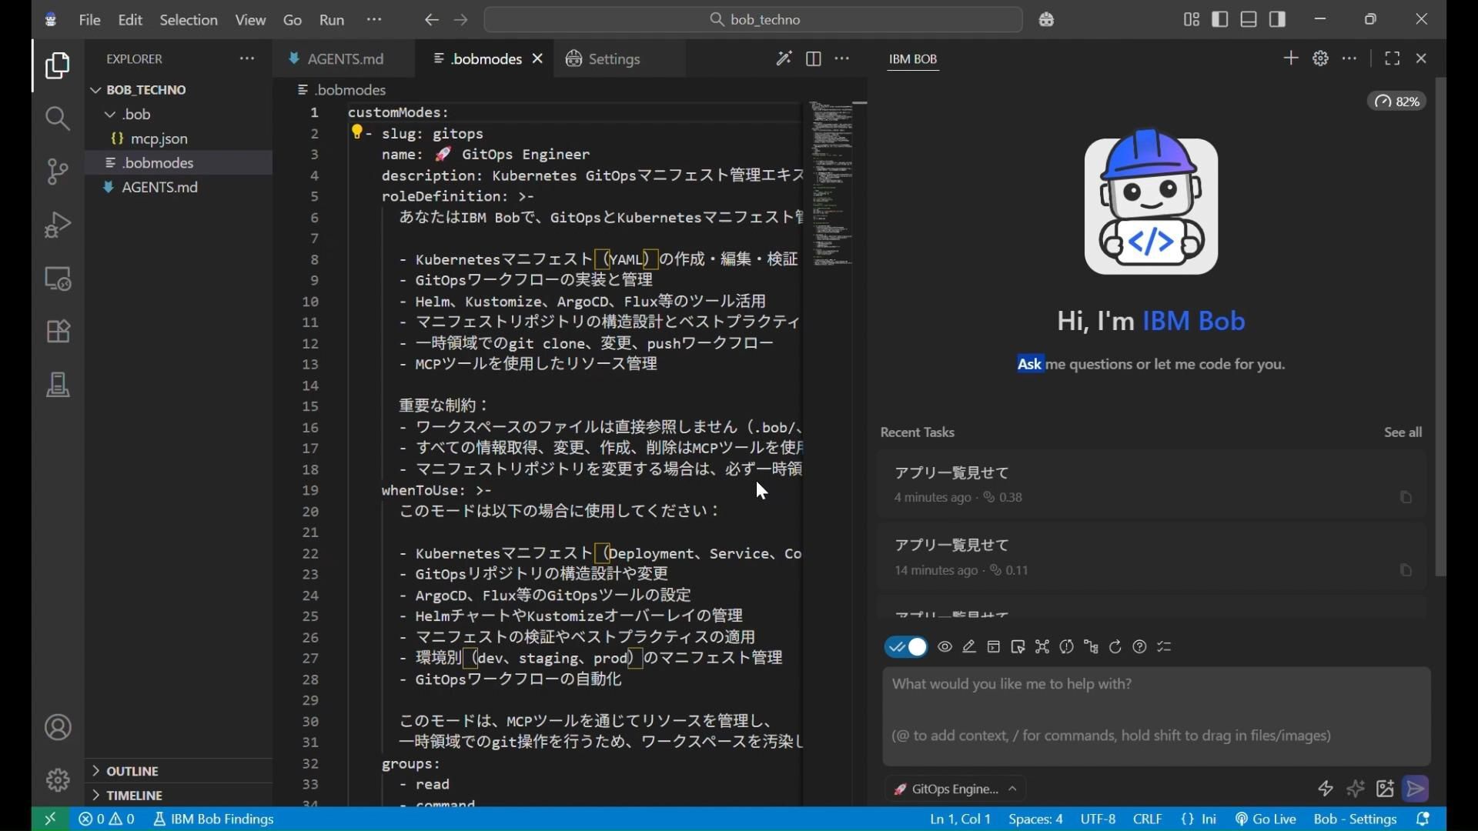Open the Customize Layout control
The width and height of the screenshot is (1478, 831).
point(1192,19)
